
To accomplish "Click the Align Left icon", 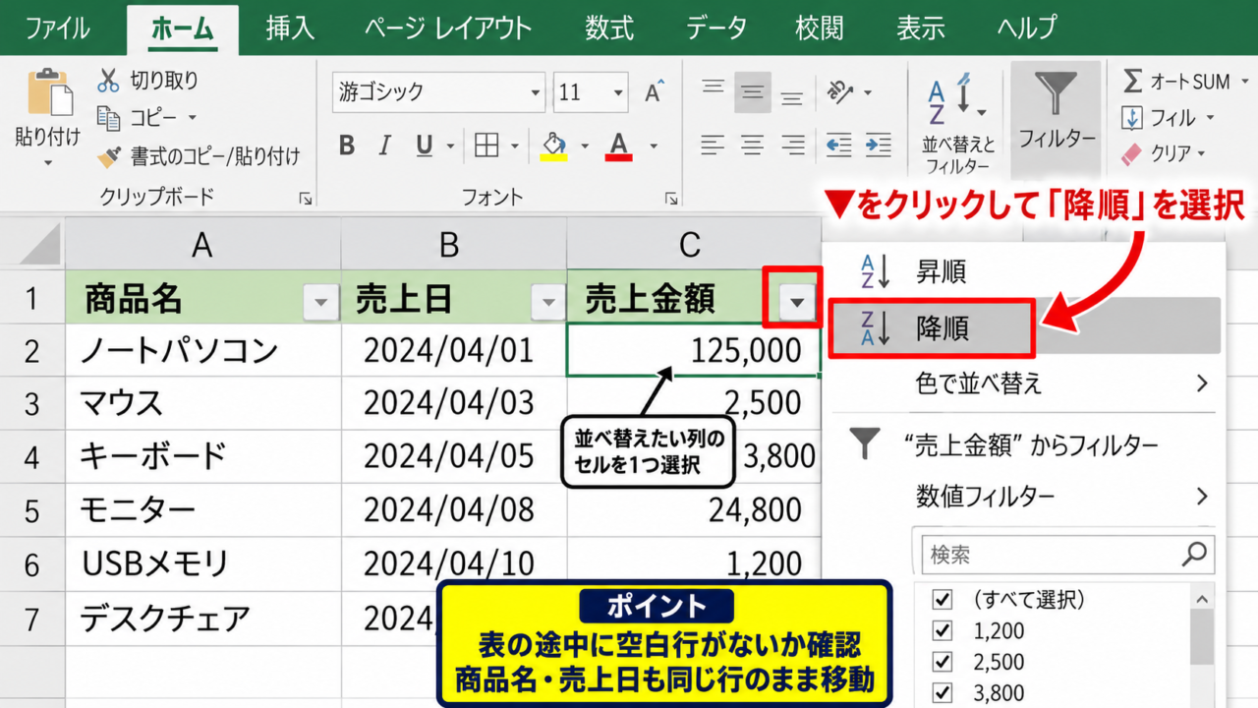I will (713, 146).
